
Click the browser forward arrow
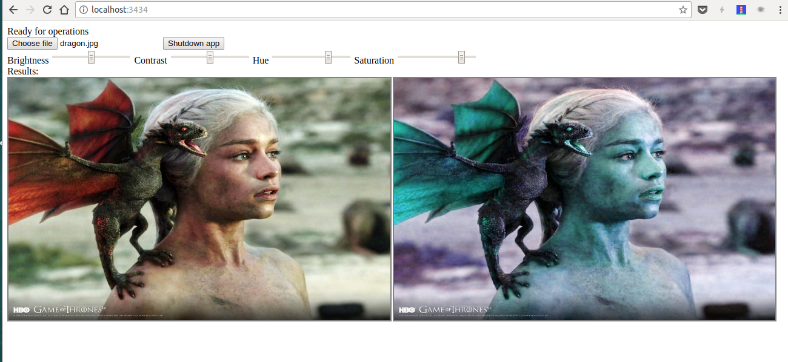coord(30,10)
